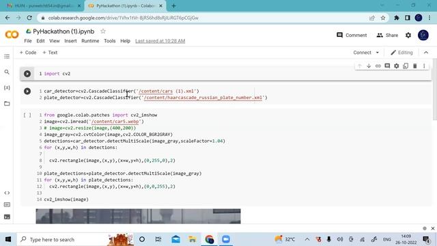The width and height of the screenshot is (437, 246).
Task: Mirror cell in tab icon
Action: pyautogui.click(x=406, y=66)
